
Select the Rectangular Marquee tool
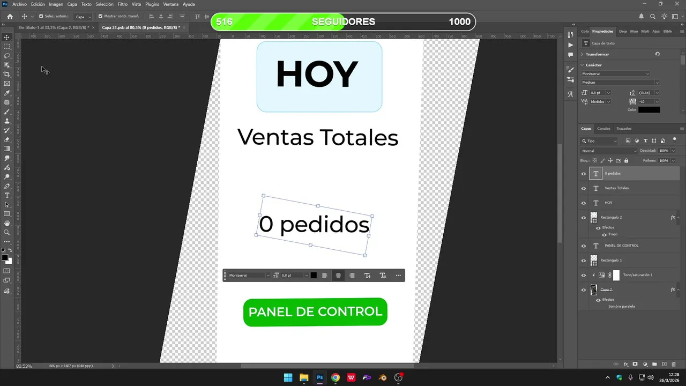coord(7,47)
